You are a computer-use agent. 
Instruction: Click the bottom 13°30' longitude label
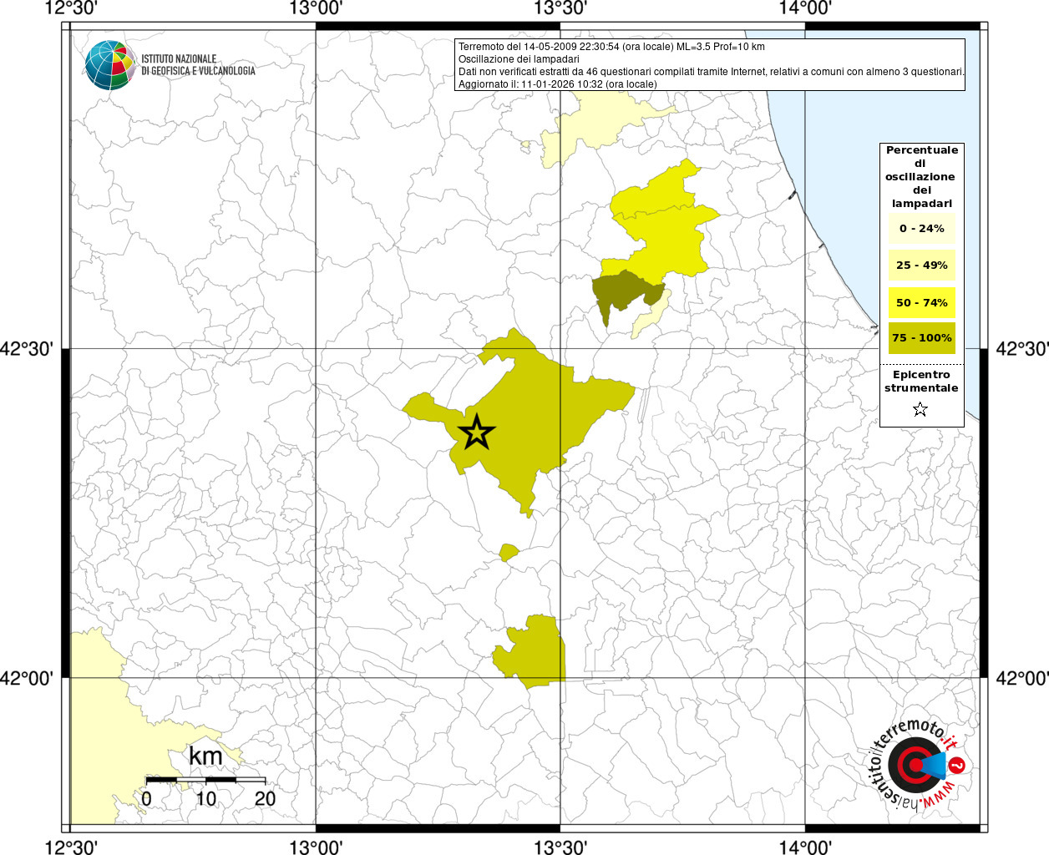(560, 847)
